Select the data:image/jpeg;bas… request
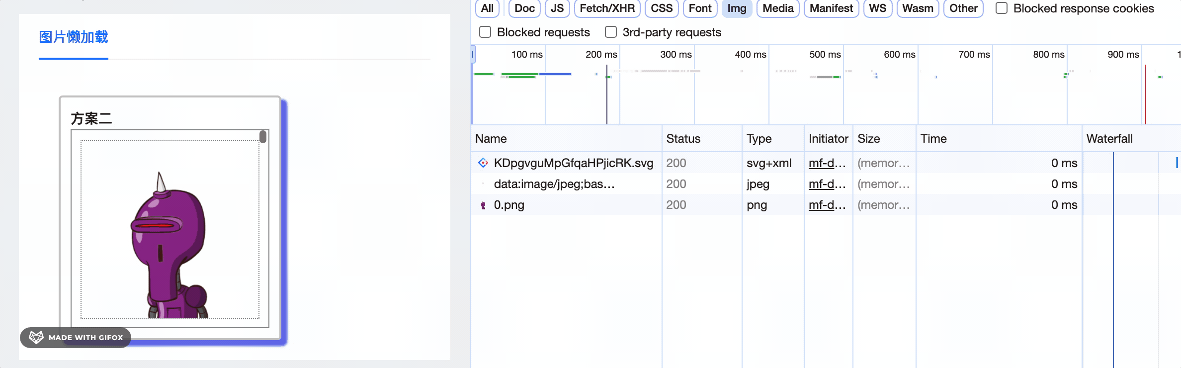Image resolution: width=1181 pixels, height=368 pixels. [554, 184]
